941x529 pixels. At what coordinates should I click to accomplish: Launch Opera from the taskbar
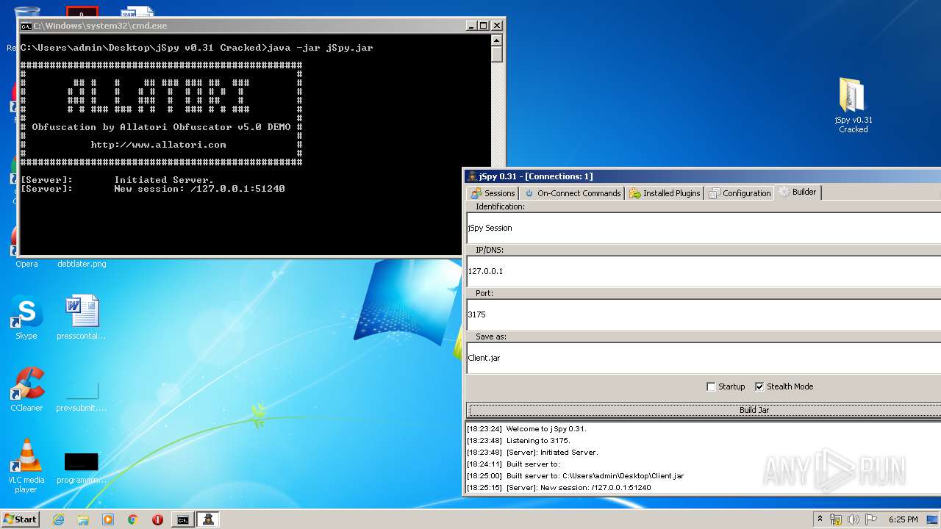click(157, 519)
